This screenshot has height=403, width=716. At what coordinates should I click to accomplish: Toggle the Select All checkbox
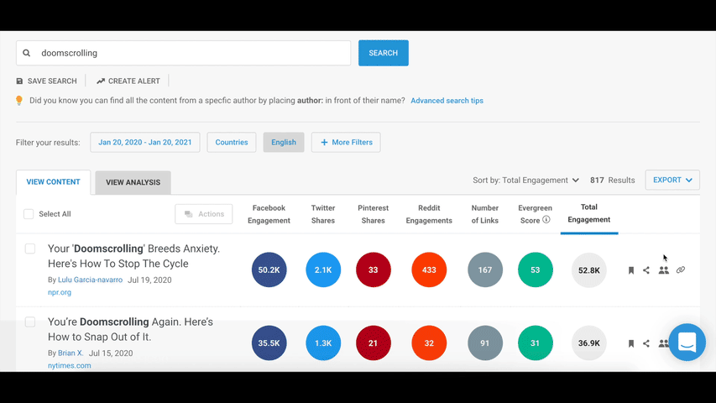click(29, 214)
